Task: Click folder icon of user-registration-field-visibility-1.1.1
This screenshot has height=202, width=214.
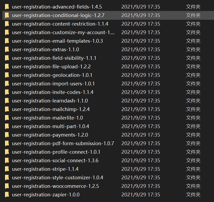Action: coord(7,58)
